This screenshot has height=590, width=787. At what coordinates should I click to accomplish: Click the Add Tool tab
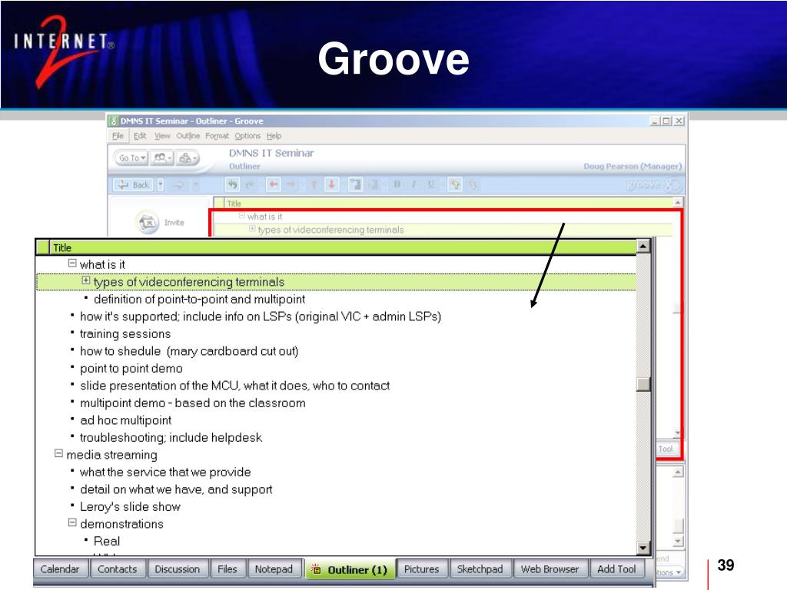(x=616, y=569)
